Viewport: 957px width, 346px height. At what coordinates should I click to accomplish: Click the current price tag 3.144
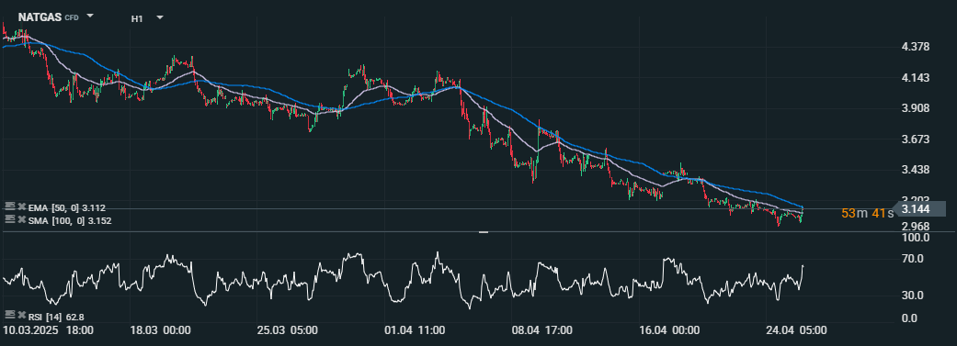(920, 208)
